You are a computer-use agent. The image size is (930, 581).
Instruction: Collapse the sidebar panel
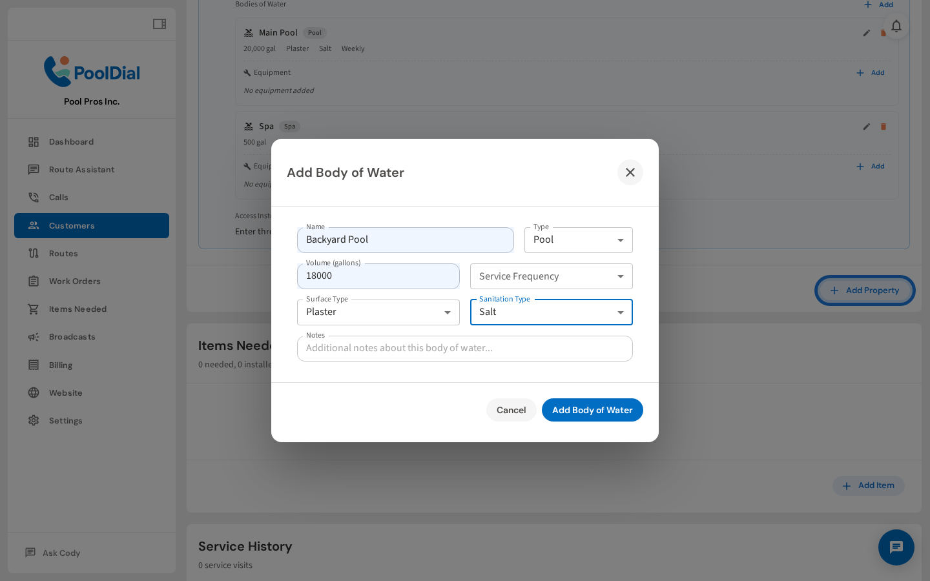159,24
